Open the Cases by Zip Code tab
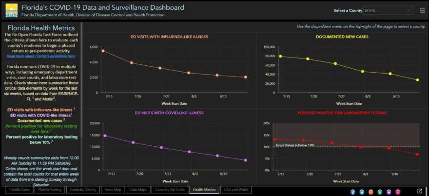The image size is (429, 196). pos(170,190)
